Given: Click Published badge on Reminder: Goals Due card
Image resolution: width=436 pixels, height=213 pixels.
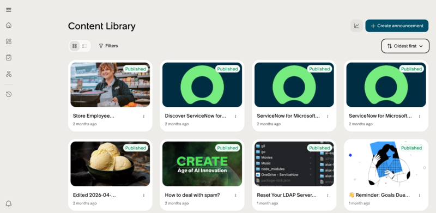Looking at the screenshot, I should (x=411, y=148).
